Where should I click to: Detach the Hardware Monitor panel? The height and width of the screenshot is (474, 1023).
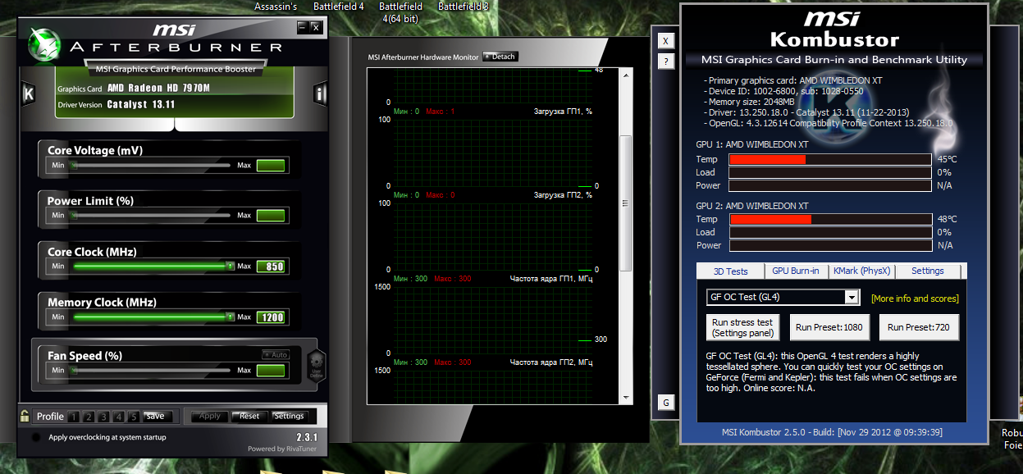pyautogui.click(x=500, y=57)
